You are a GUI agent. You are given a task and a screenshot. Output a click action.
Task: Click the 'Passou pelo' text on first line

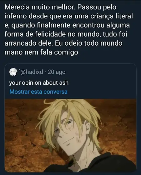click(x=97, y=7)
